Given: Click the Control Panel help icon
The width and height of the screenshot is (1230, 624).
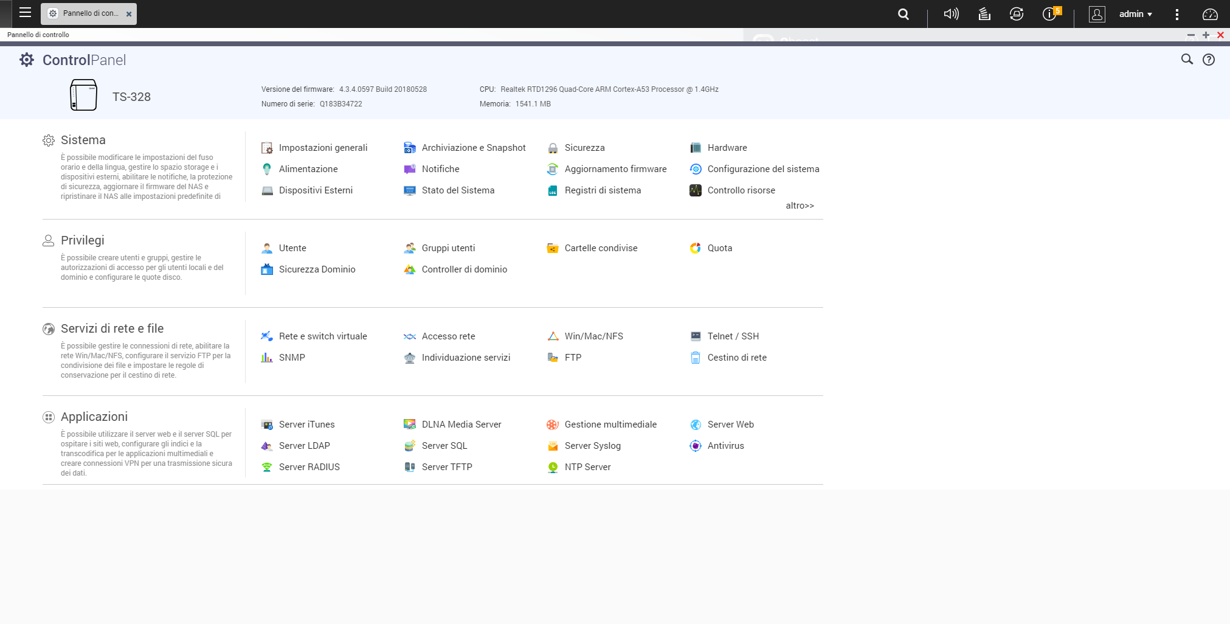Looking at the screenshot, I should pyautogui.click(x=1209, y=60).
